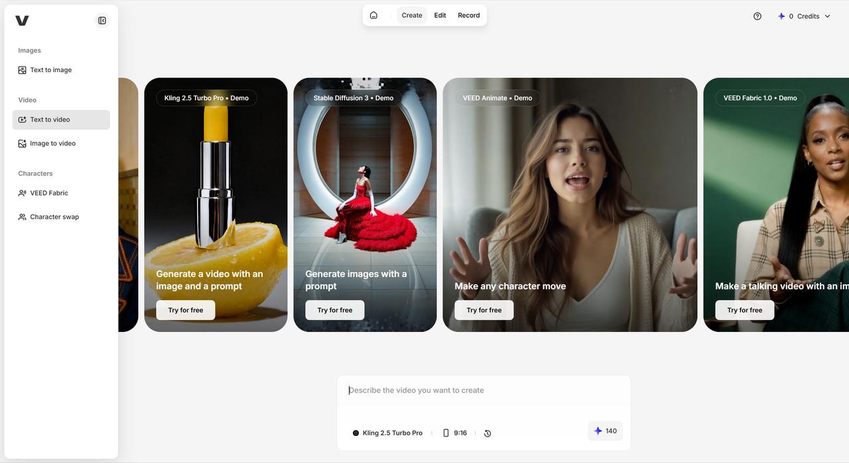Click the Image to video icon
The image size is (849, 463).
(23, 144)
